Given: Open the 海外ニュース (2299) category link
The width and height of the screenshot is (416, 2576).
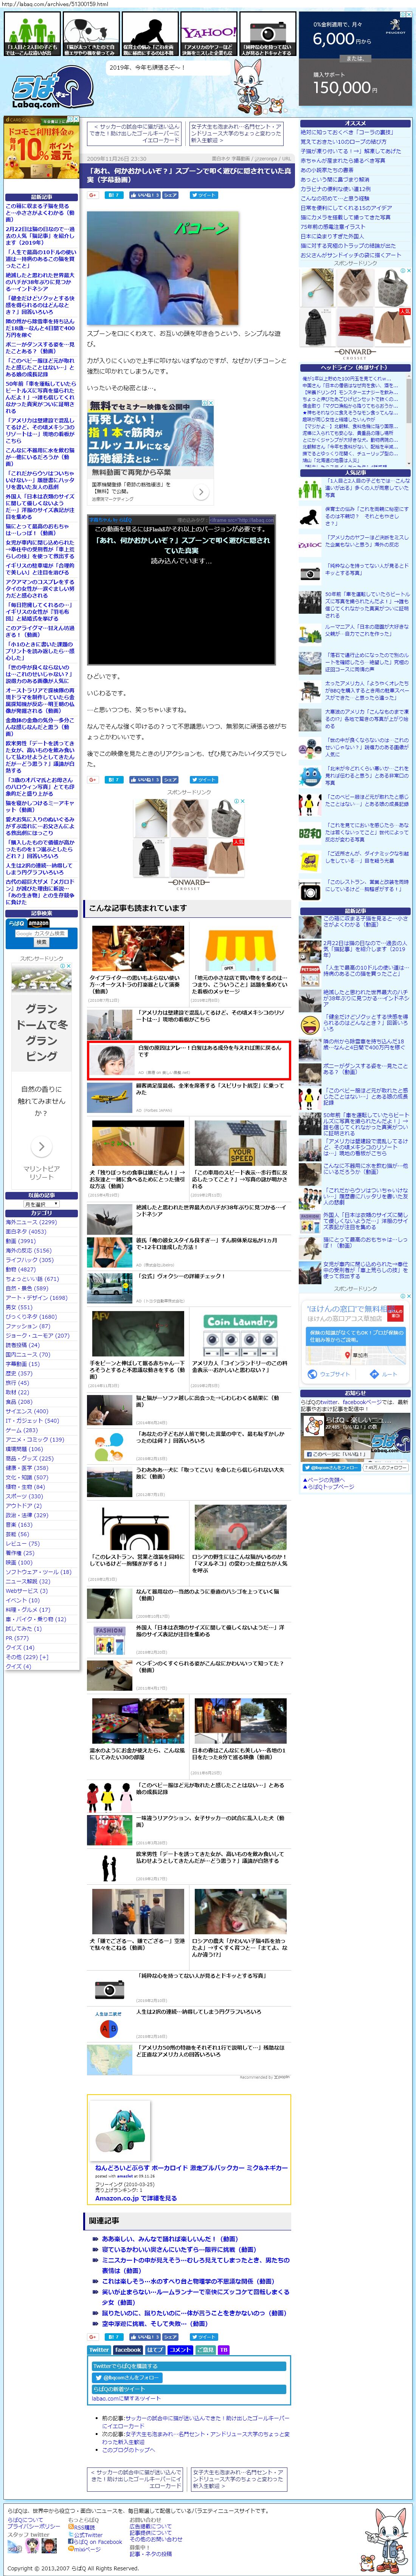Looking at the screenshot, I should [31, 1222].
